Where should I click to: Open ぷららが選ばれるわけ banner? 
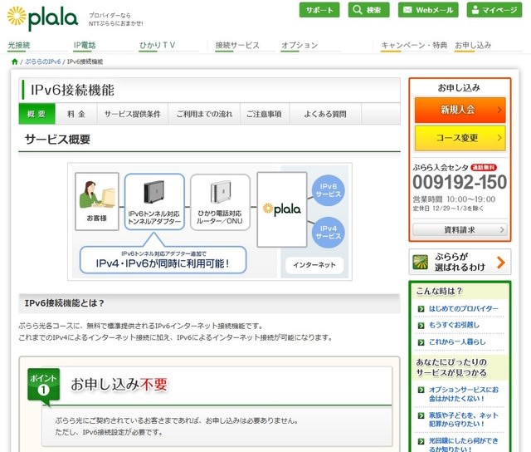(x=460, y=262)
